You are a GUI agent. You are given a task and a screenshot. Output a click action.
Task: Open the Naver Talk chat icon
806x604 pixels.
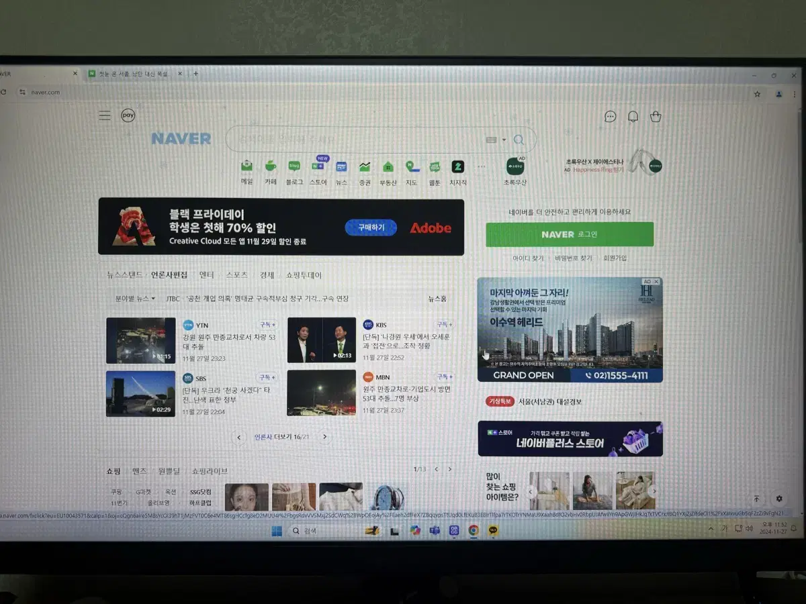(x=610, y=117)
